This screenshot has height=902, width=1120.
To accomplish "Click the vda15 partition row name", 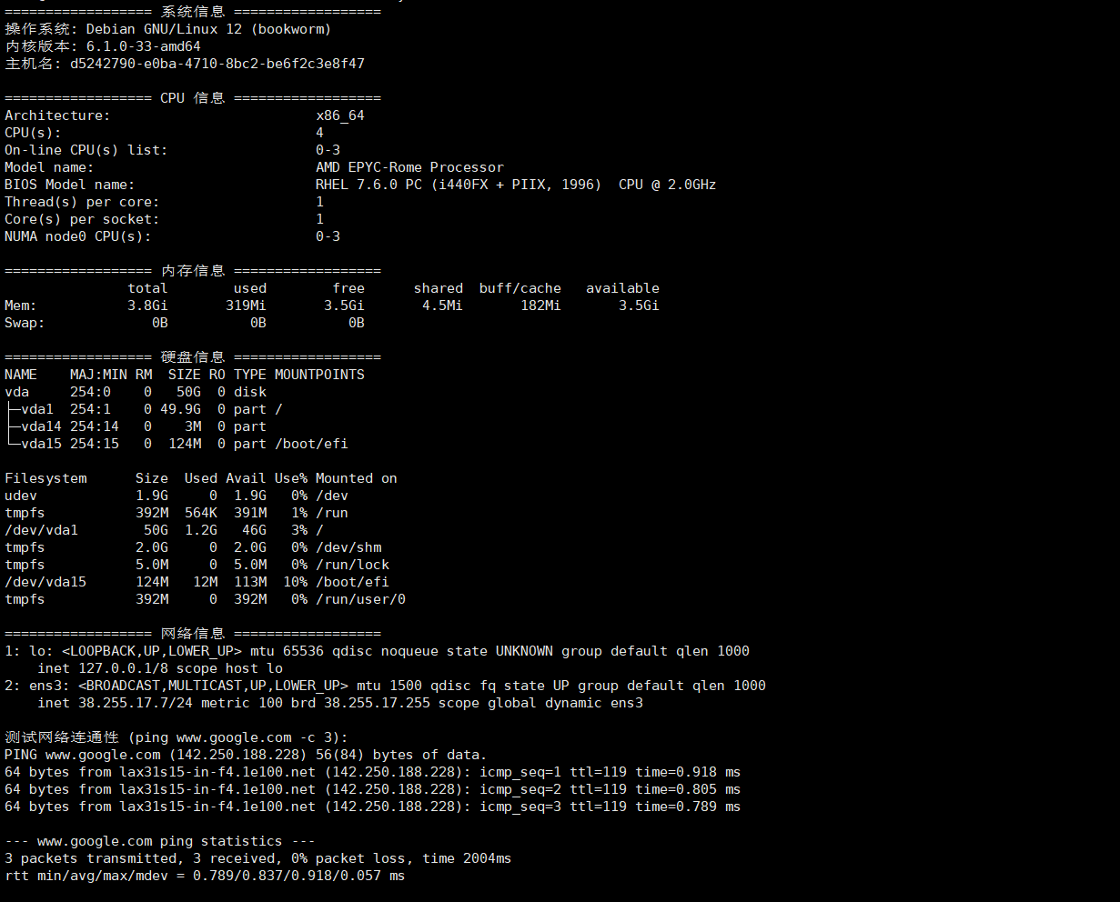I will [41, 444].
